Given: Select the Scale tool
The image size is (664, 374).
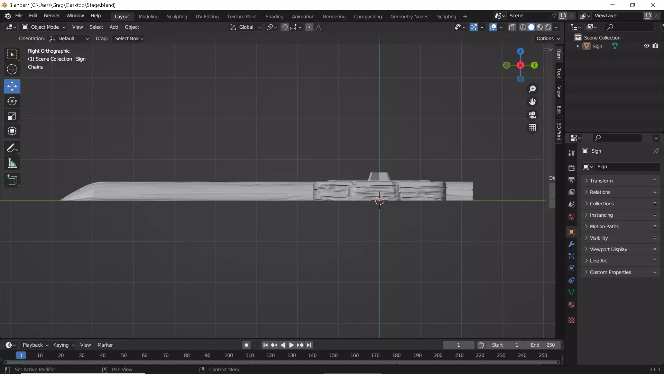Looking at the screenshot, I should pos(12,116).
